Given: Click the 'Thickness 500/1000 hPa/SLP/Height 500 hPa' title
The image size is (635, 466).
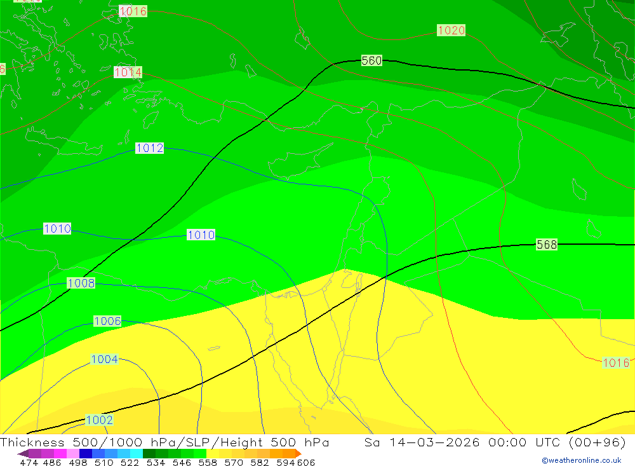Looking at the screenshot, I should click(164, 442).
